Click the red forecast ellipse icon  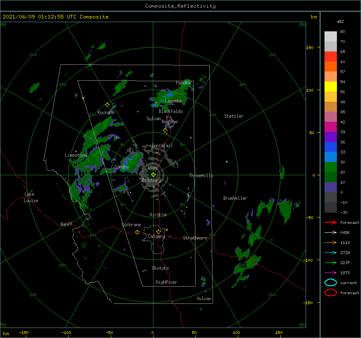click(331, 293)
